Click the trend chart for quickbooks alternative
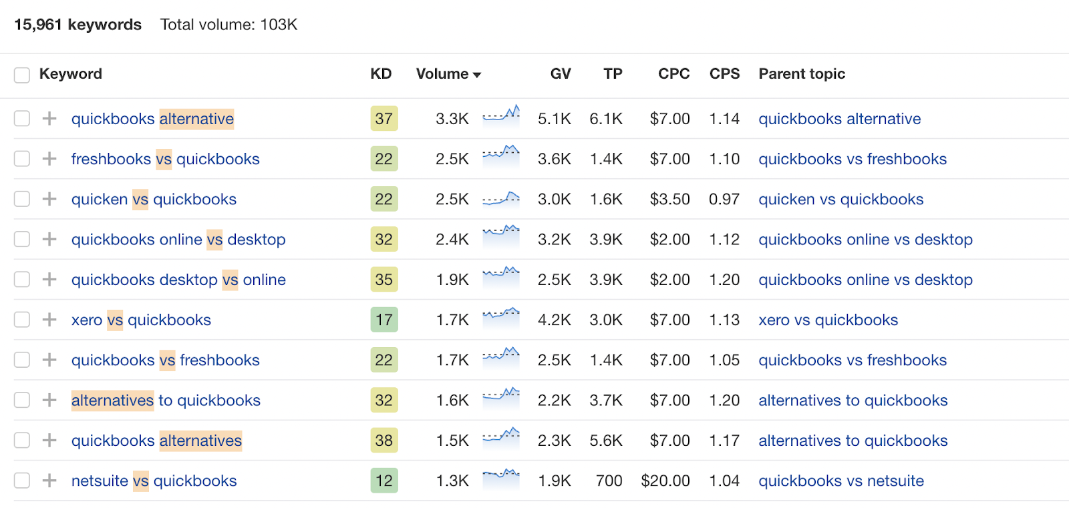1069x508 pixels. 500,114
